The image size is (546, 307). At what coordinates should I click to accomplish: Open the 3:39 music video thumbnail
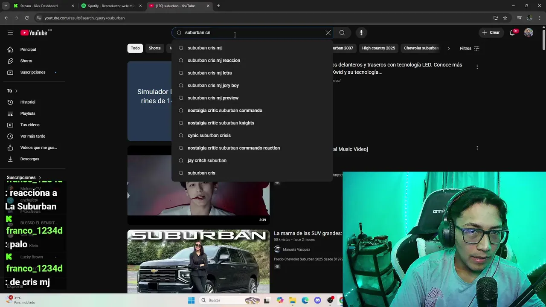coord(198,185)
